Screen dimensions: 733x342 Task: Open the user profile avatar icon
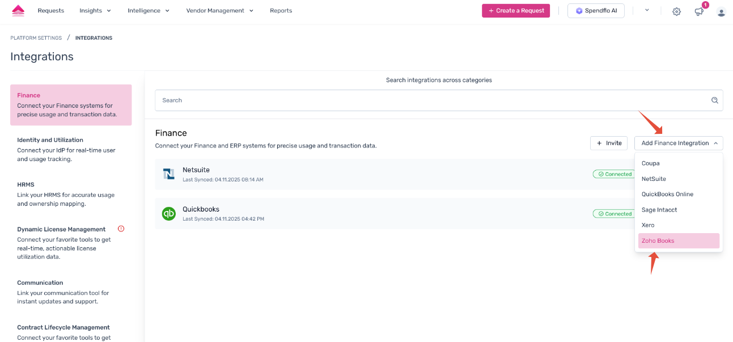(x=721, y=11)
